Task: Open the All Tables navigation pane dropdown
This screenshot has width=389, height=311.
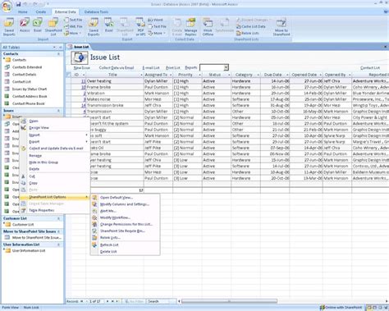Action: [x=54, y=48]
